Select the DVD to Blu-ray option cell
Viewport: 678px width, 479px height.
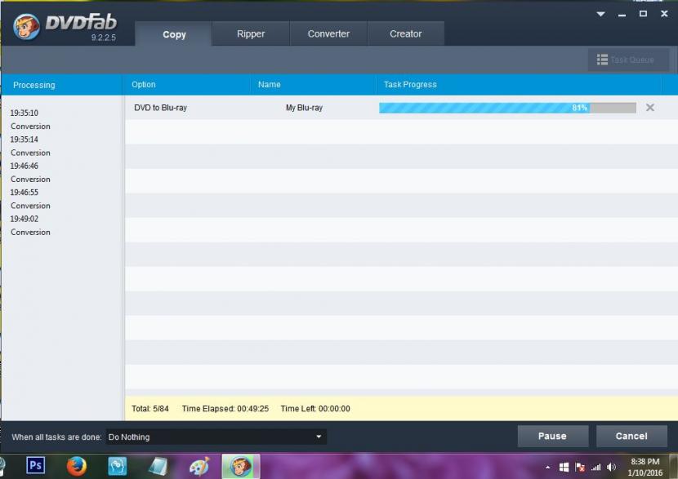pos(160,108)
